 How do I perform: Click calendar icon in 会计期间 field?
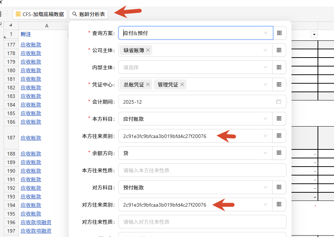point(279,102)
